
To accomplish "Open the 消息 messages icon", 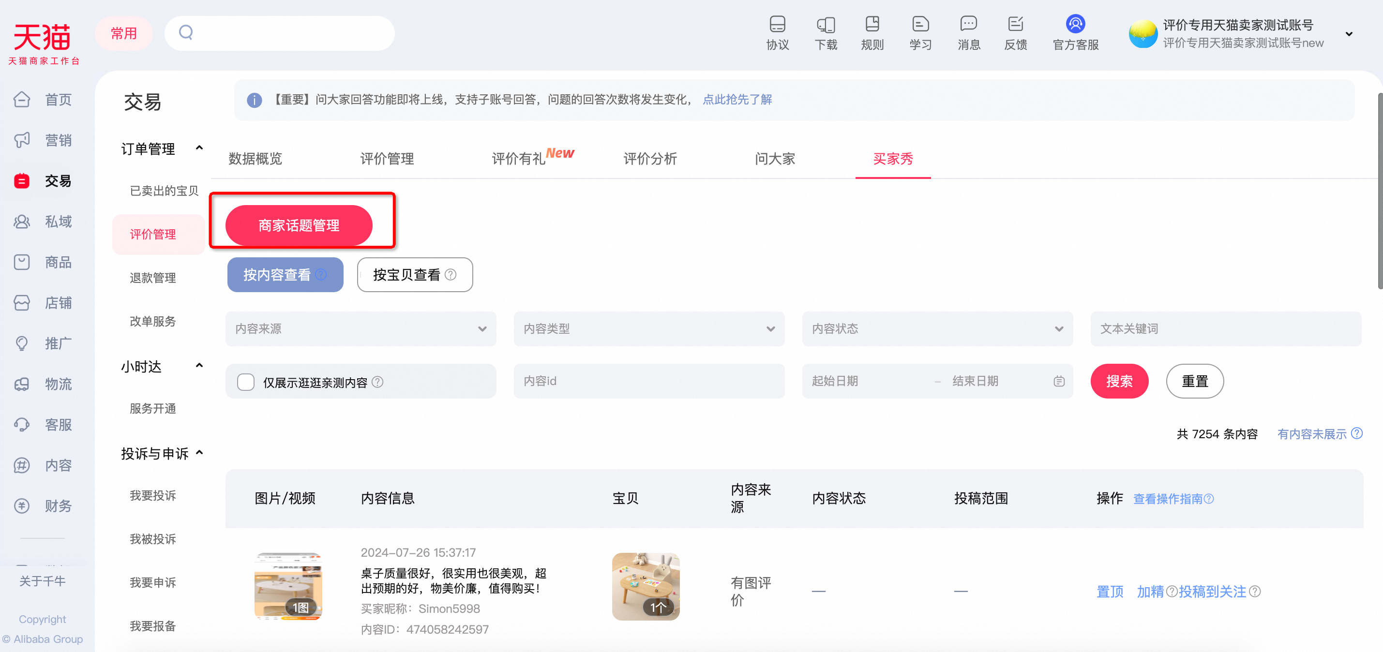I will (968, 33).
